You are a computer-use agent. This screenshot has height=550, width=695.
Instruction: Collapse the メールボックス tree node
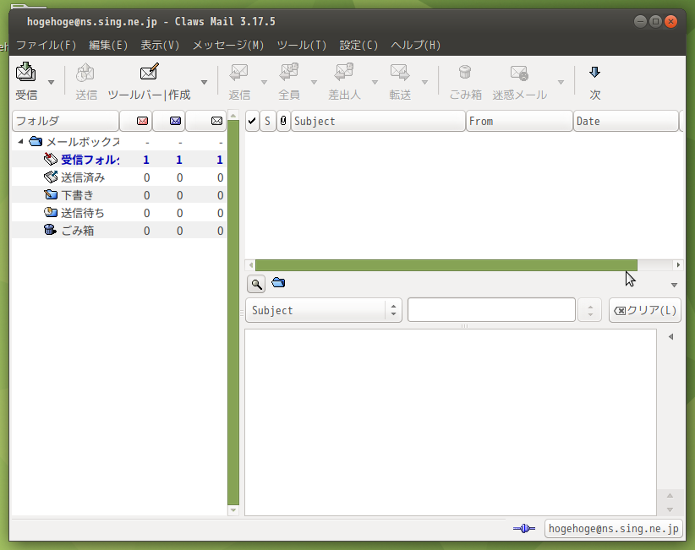point(20,142)
